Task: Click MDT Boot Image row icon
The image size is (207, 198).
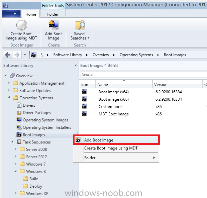Action: pos(84,114)
